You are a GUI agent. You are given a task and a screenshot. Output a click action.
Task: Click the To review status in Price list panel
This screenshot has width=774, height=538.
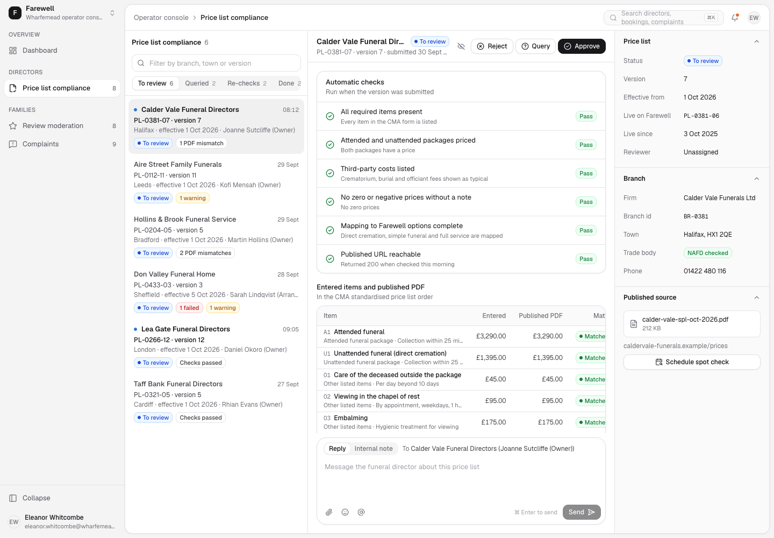coord(703,61)
